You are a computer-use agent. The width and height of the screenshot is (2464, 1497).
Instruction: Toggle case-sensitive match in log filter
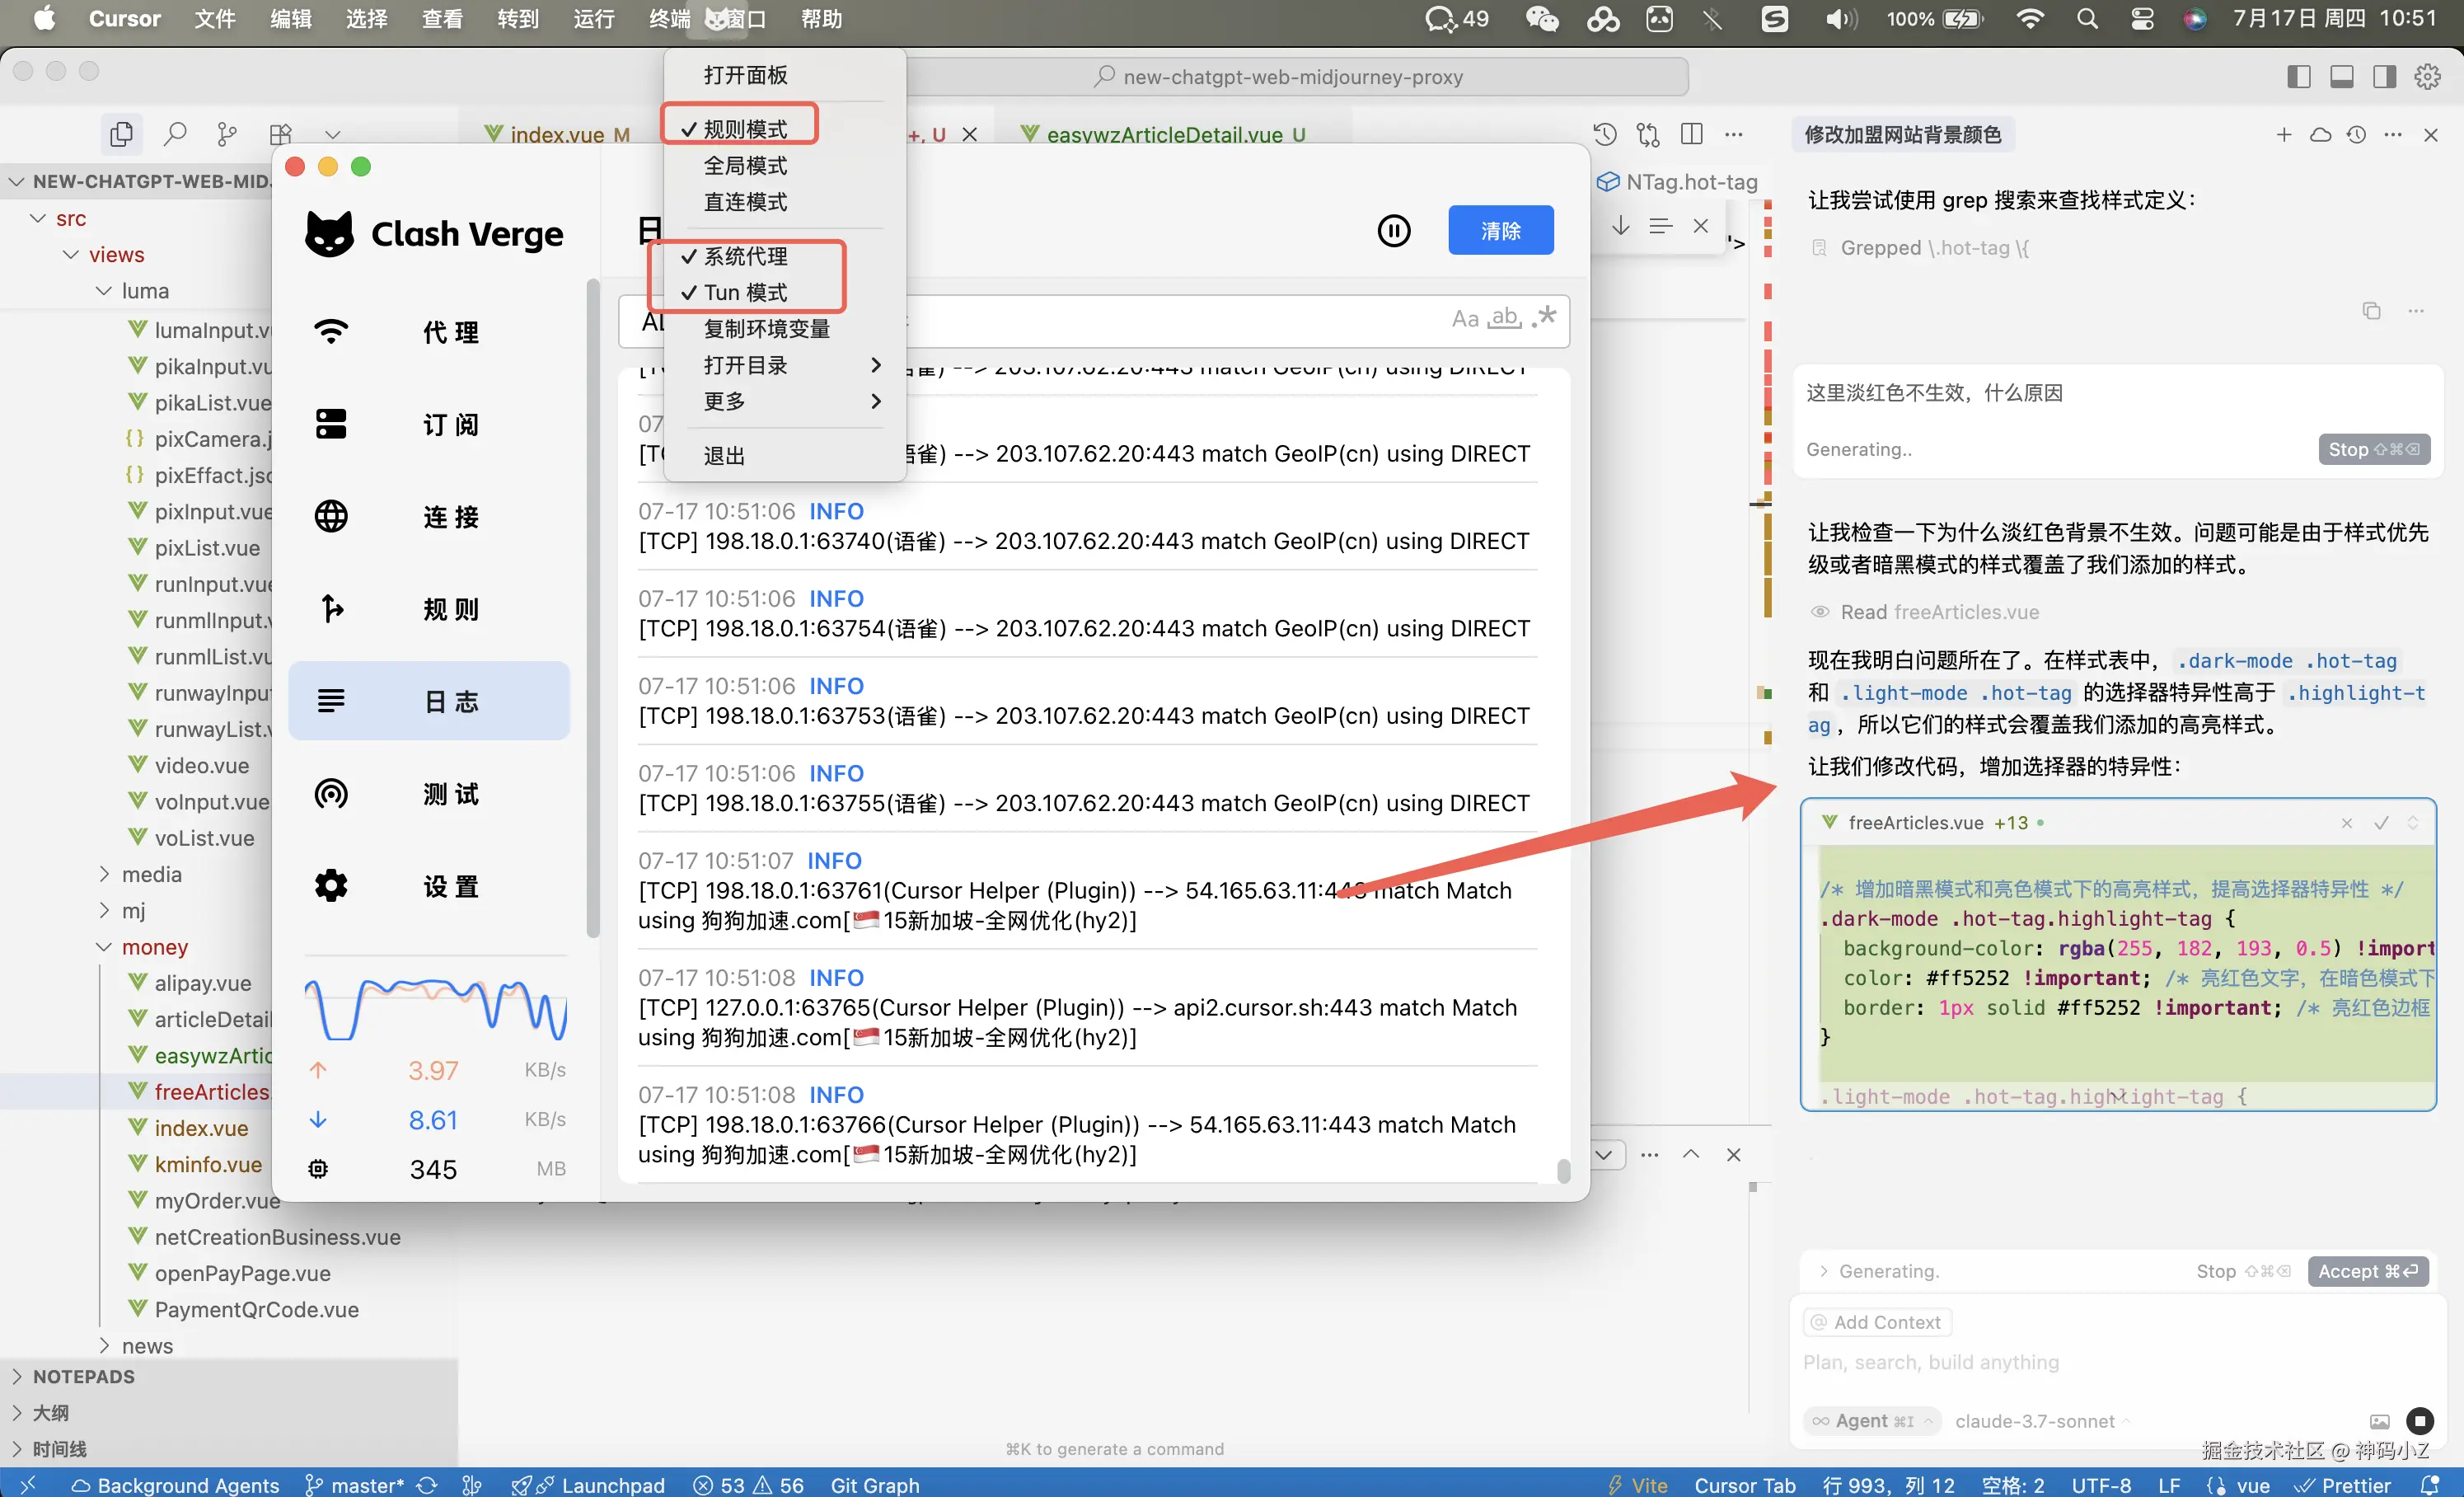point(1464,319)
